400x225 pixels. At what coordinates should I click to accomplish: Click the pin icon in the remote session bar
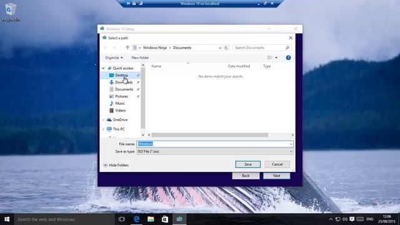(128, 3)
